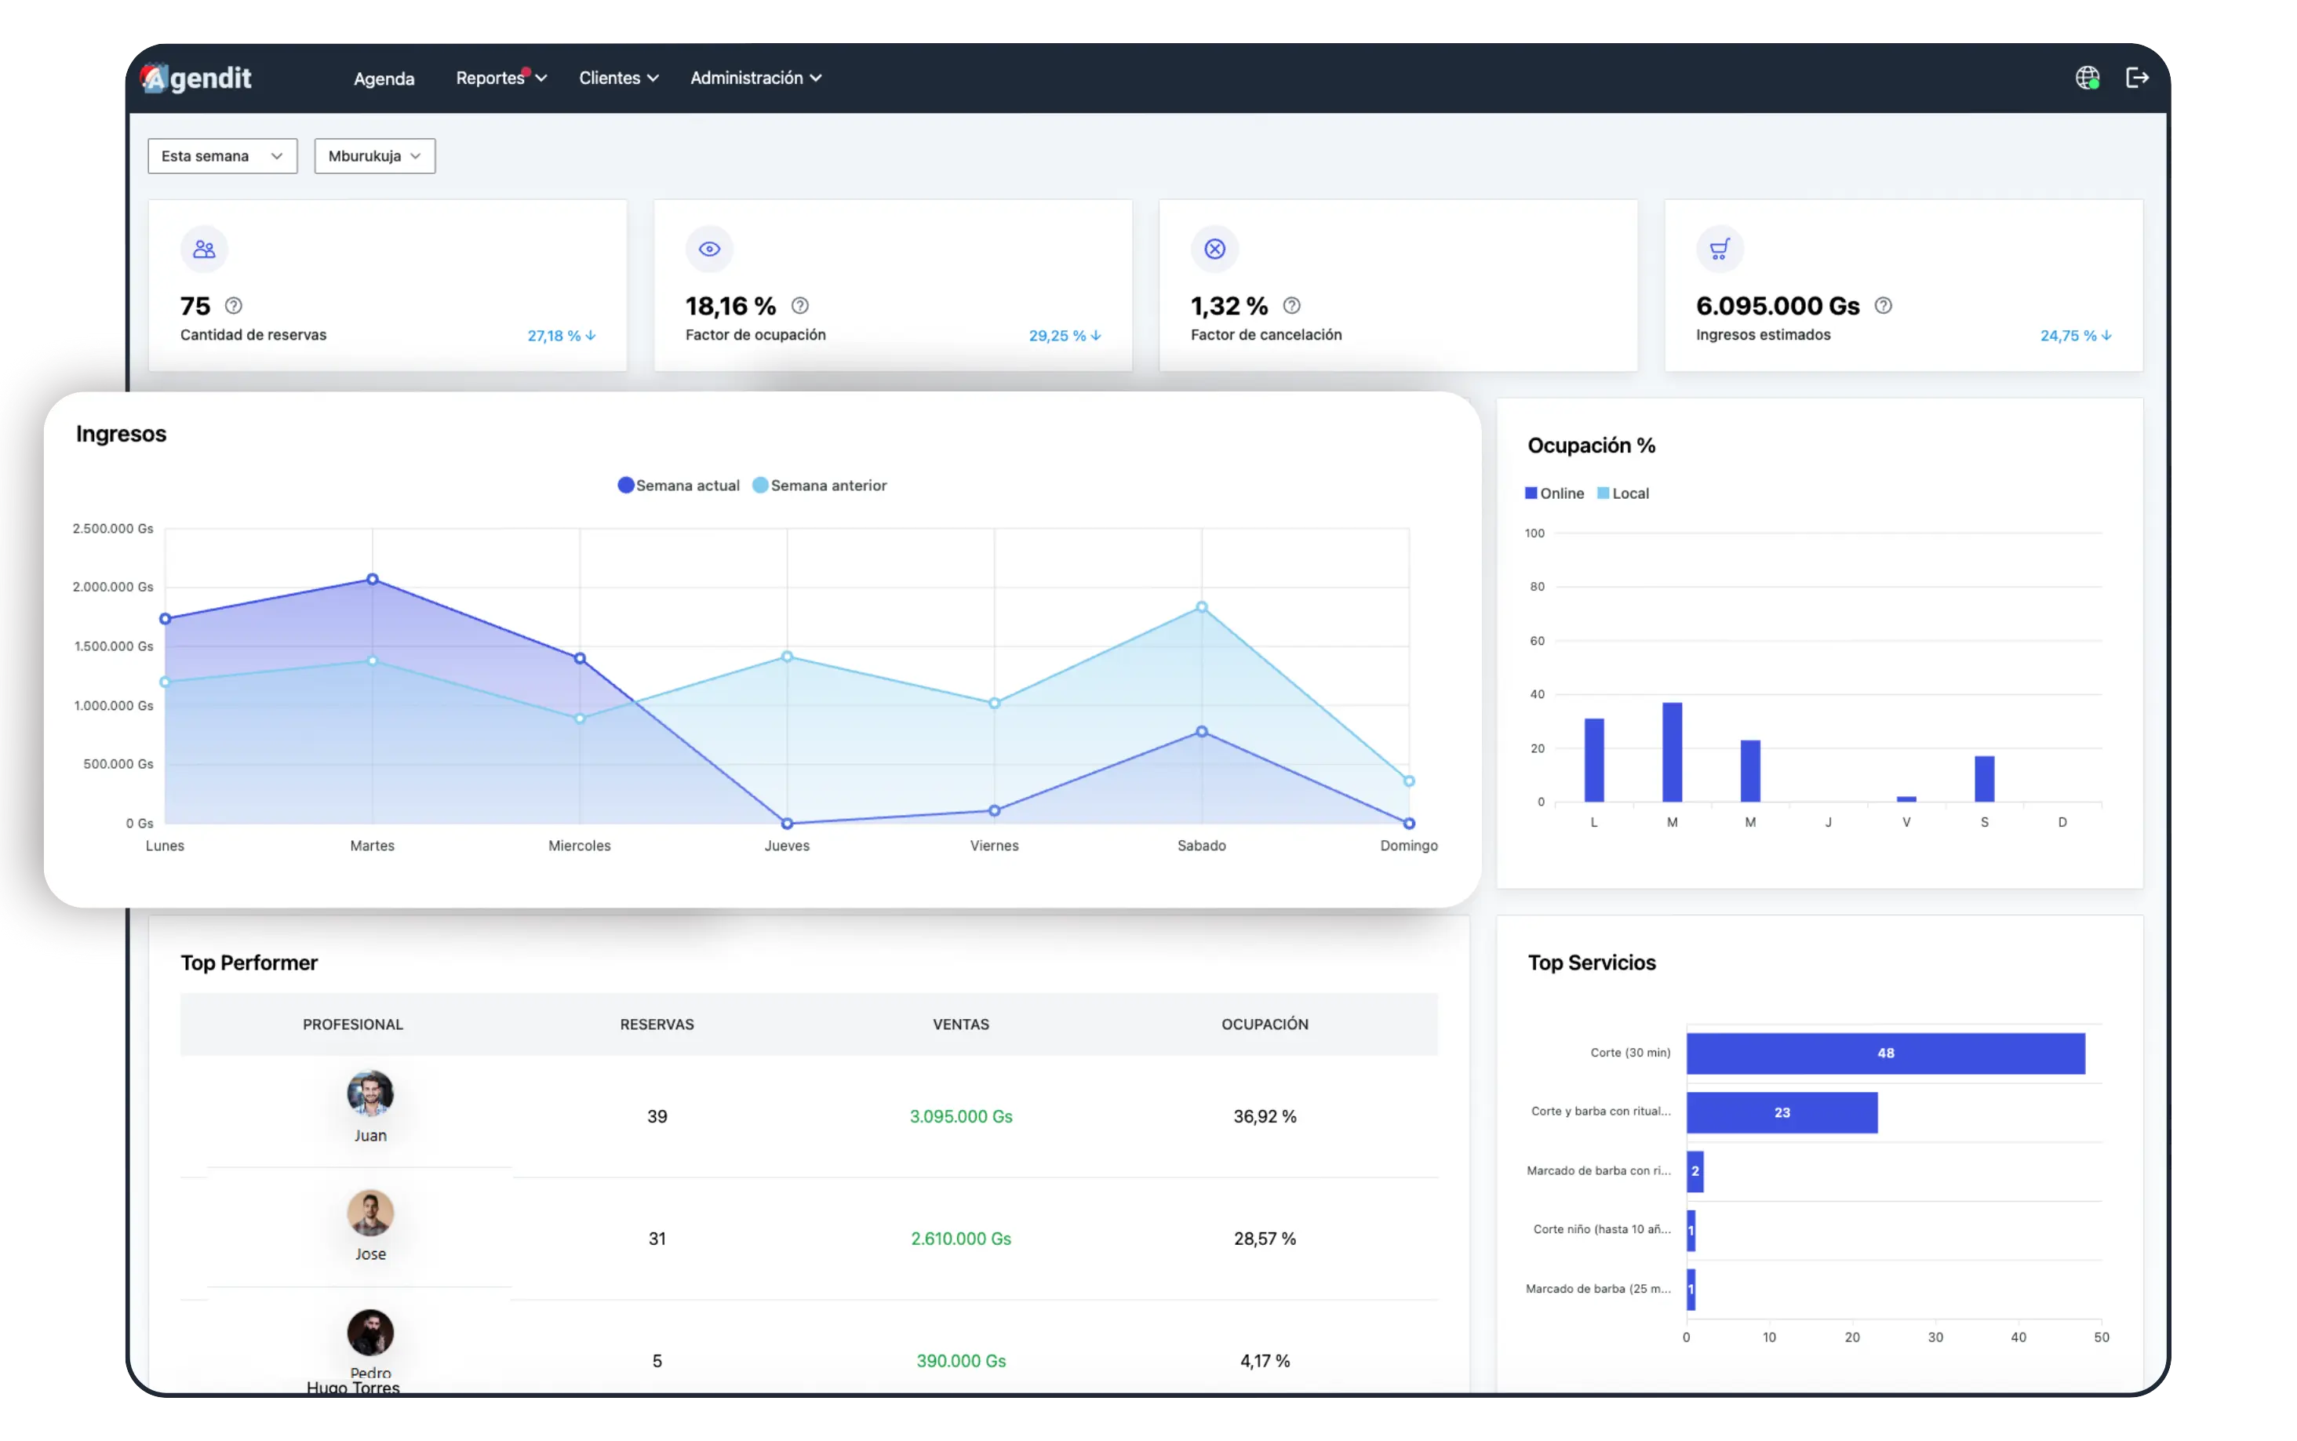This screenshot has width=2297, height=1441.
Task: Click the Corte (30 min) bar
Action: click(1884, 1053)
